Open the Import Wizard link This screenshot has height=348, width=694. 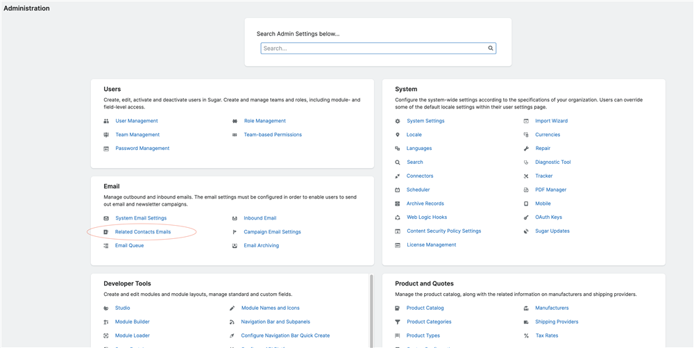click(551, 121)
